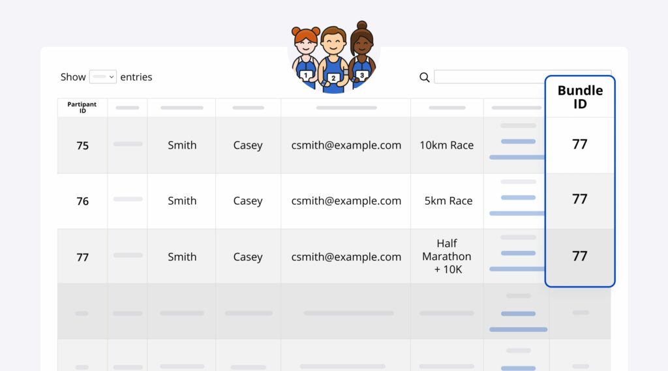Viewport: 668px width, 371px height.
Task: Select participant ID 76 cell
Action: (x=82, y=201)
